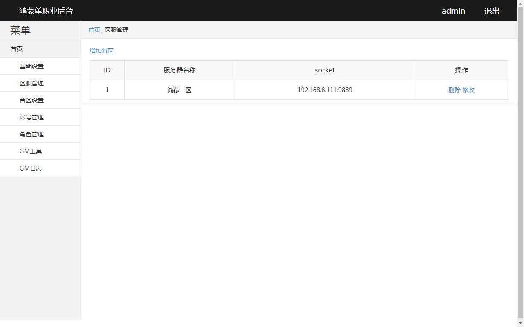
Task: Open 基础设置 from the sidebar menu
Action: pyautogui.click(x=31, y=66)
